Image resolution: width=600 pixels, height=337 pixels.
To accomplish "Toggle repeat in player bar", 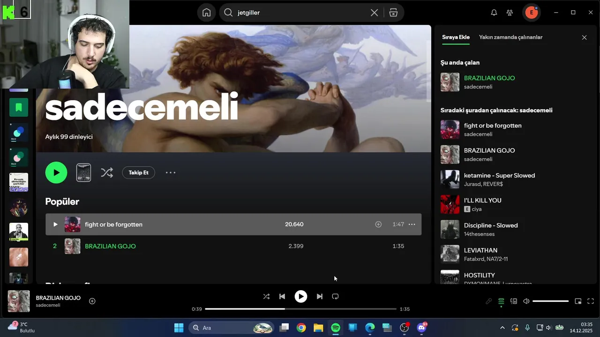I will coord(335,296).
